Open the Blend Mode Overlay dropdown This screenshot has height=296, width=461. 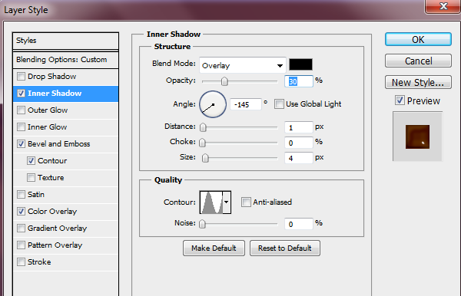point(243,65)
